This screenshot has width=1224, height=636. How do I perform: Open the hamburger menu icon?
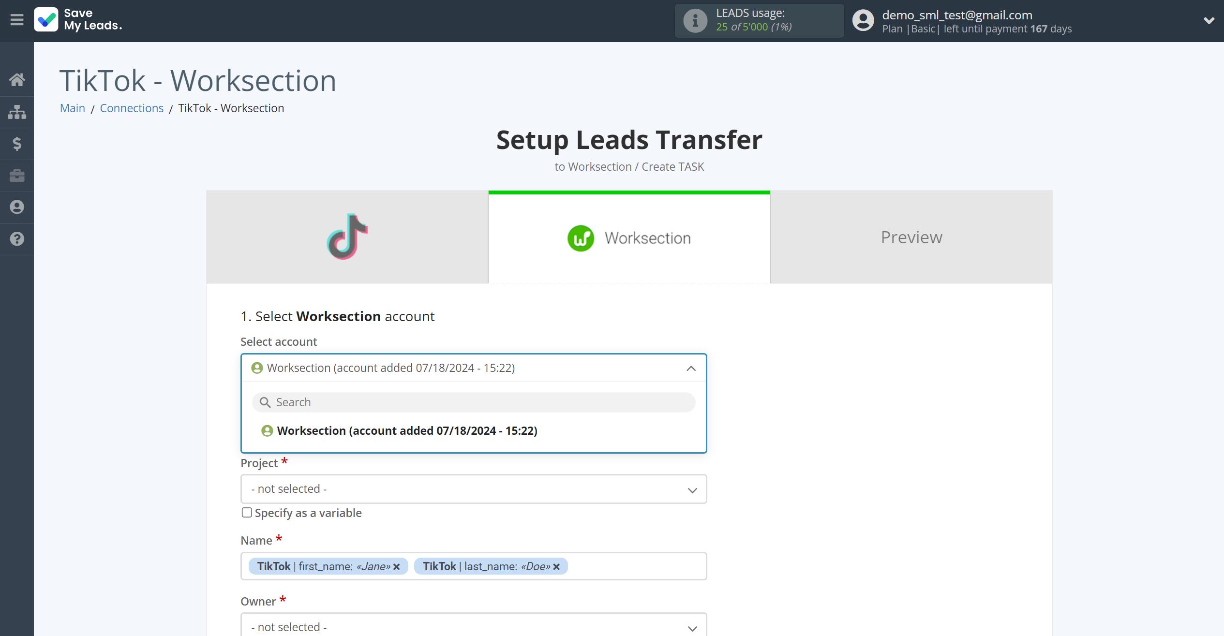(17, 20)
